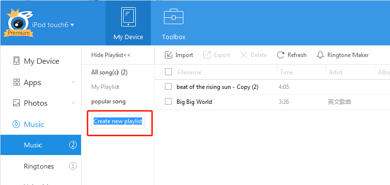
Task: Click the Music note circle icon
Action: point(16,124)
